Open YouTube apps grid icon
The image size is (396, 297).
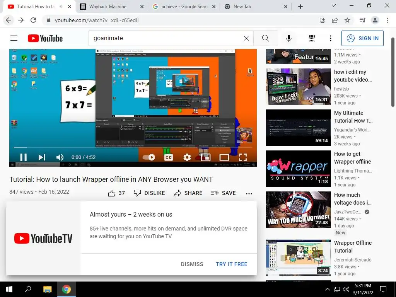(x=312, y=38)
